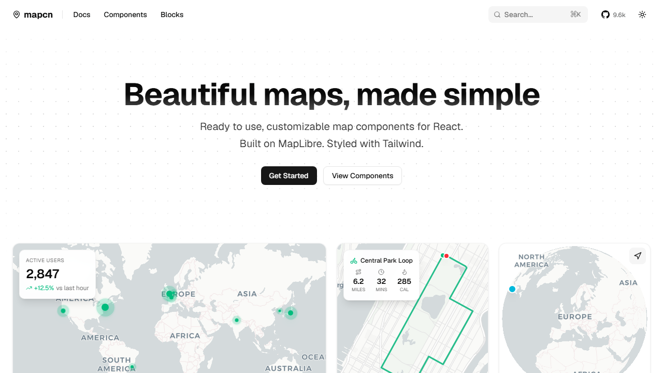
Task: Click the View Components button
Action: (363, 176)
